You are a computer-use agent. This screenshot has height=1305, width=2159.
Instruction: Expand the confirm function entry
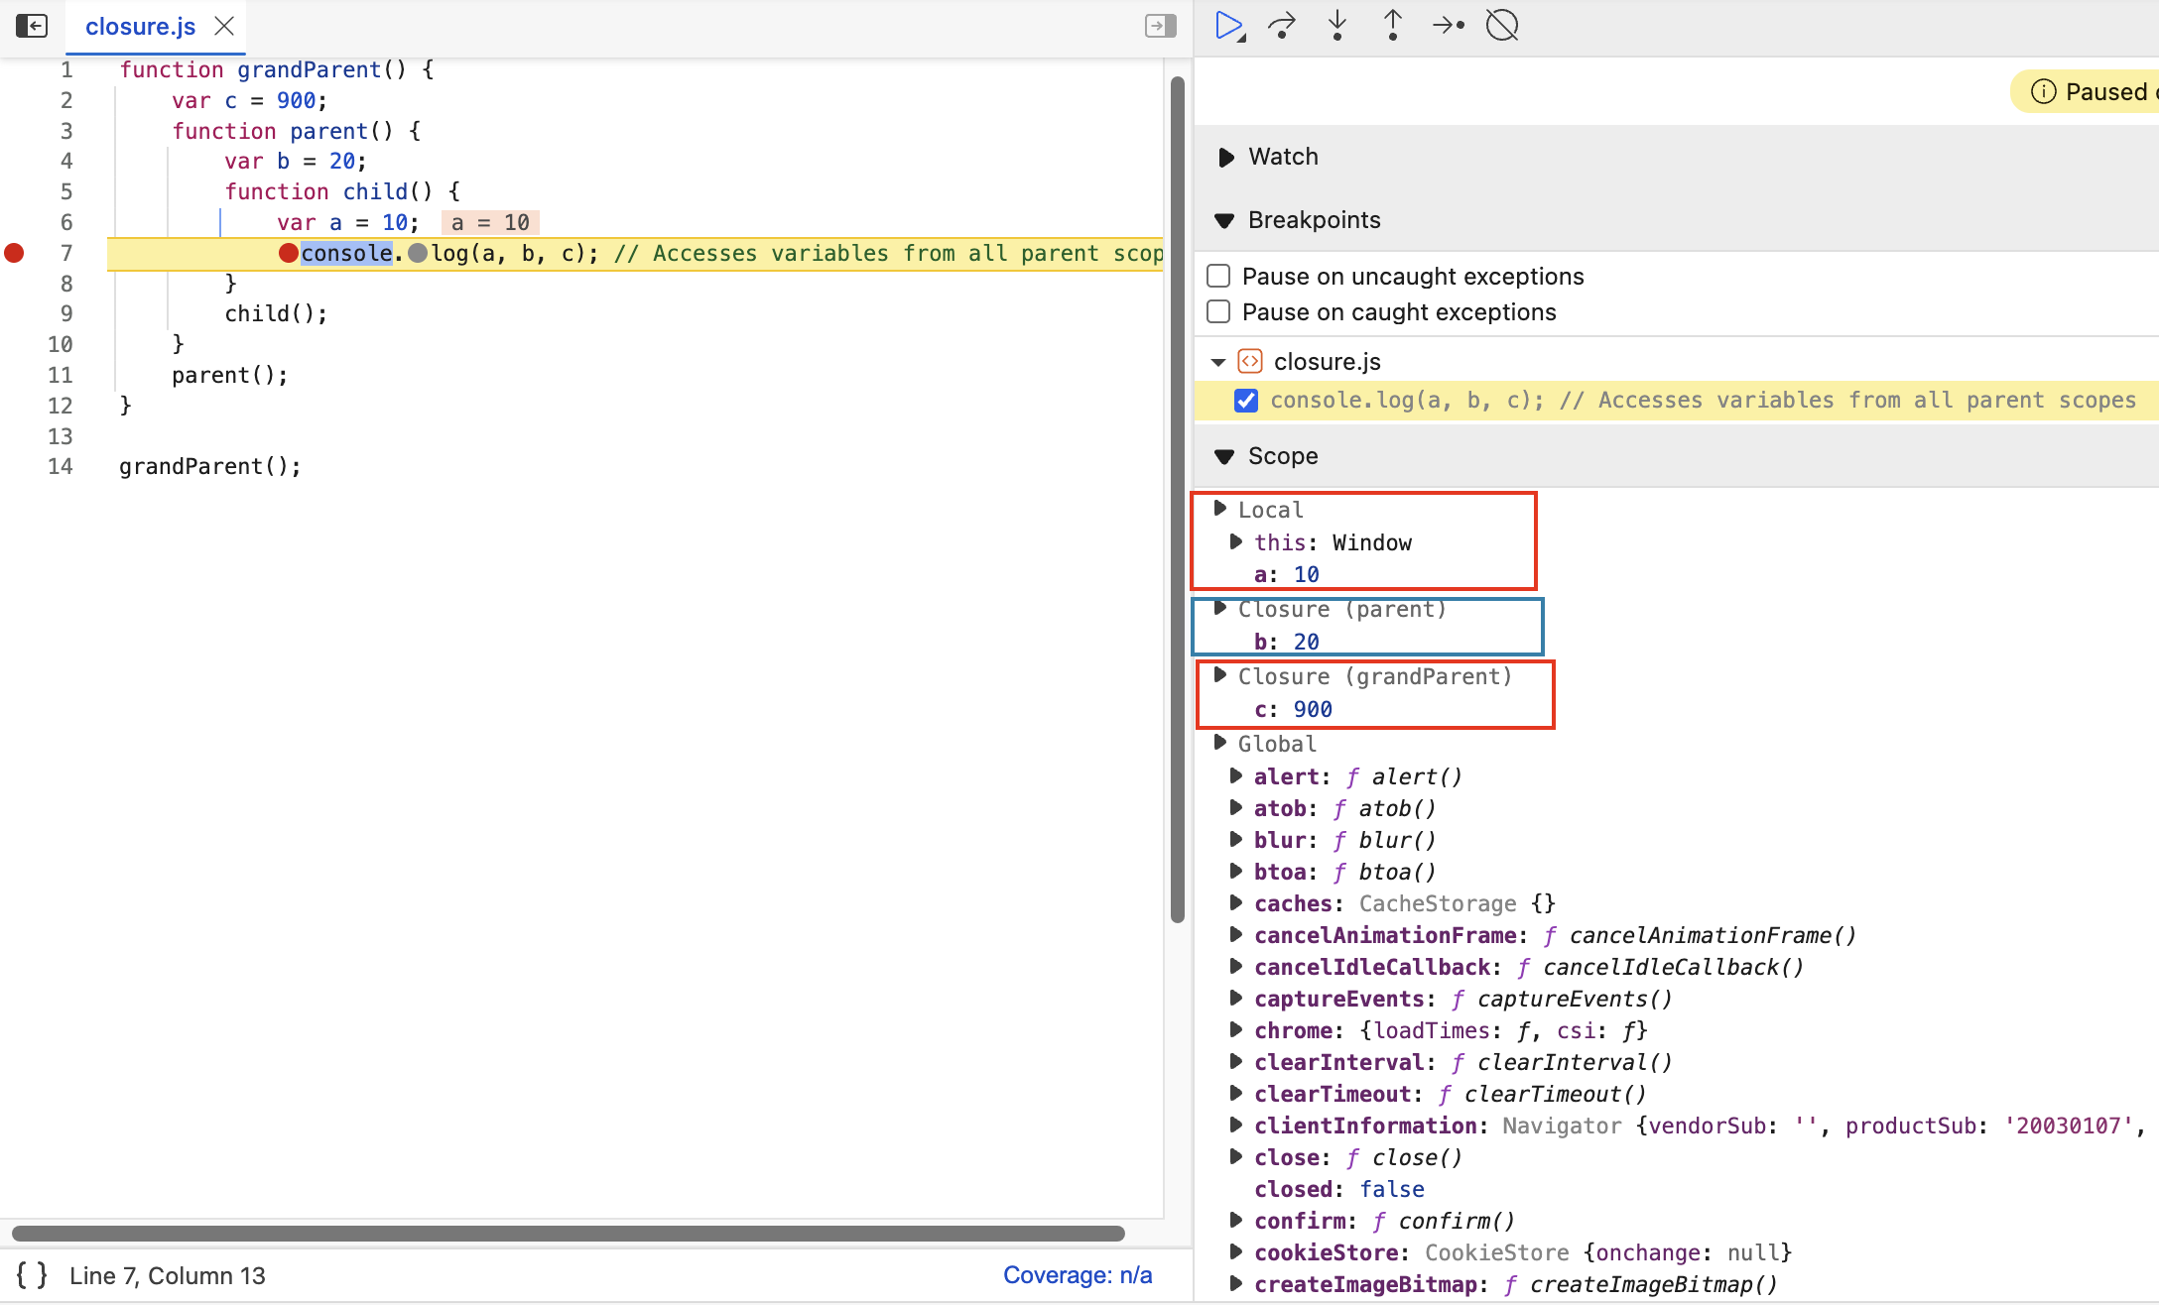coord(1236,1220)
